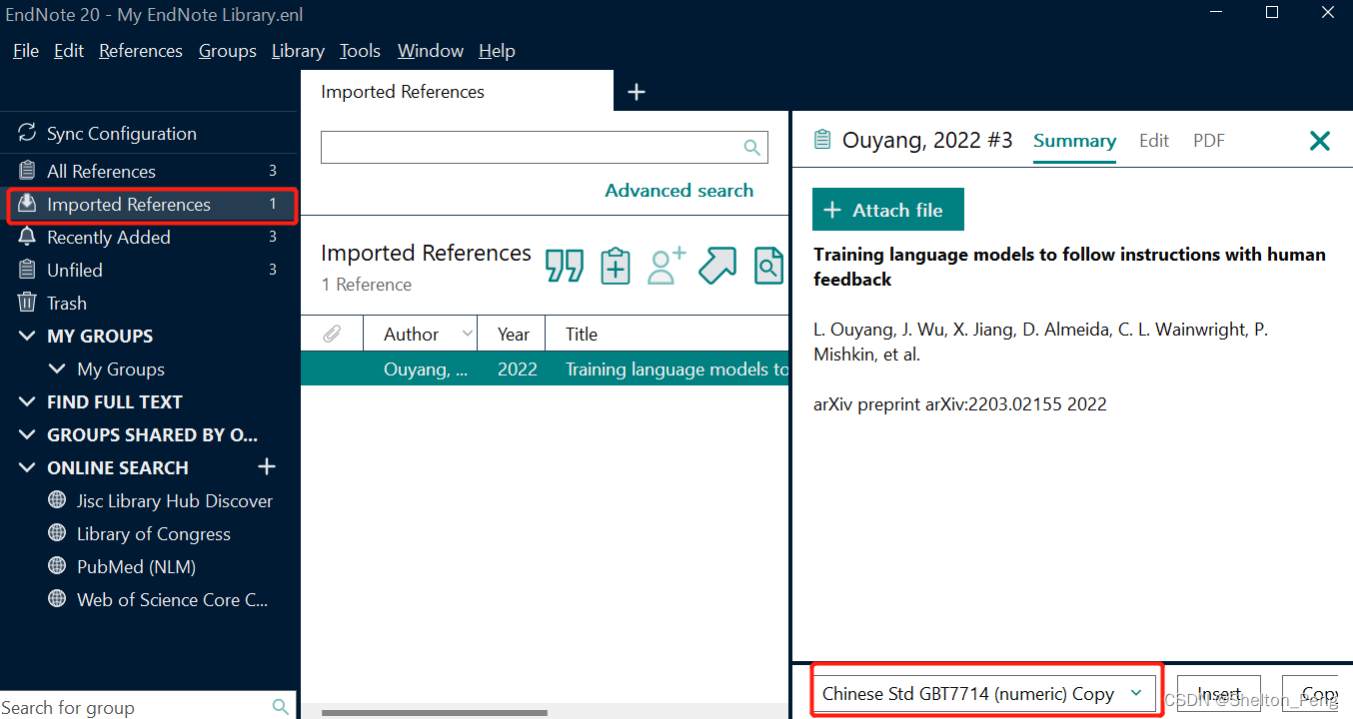Click the find full text document icon
The image size is (1353, 719).
(x=768, y=266)
